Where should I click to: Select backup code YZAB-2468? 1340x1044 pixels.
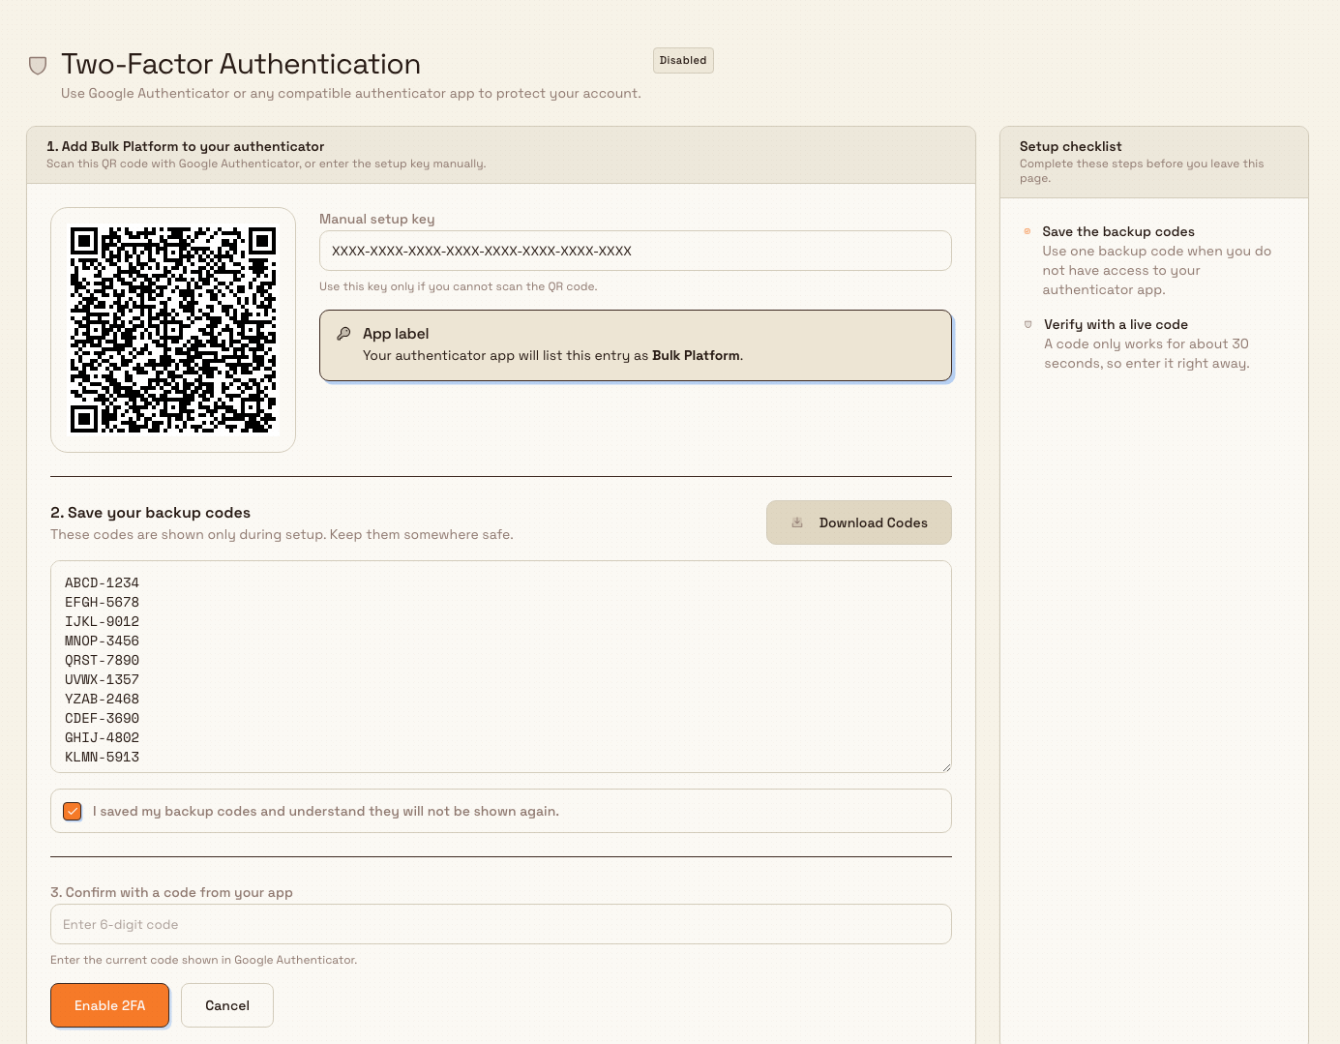(x=102, y=699)
